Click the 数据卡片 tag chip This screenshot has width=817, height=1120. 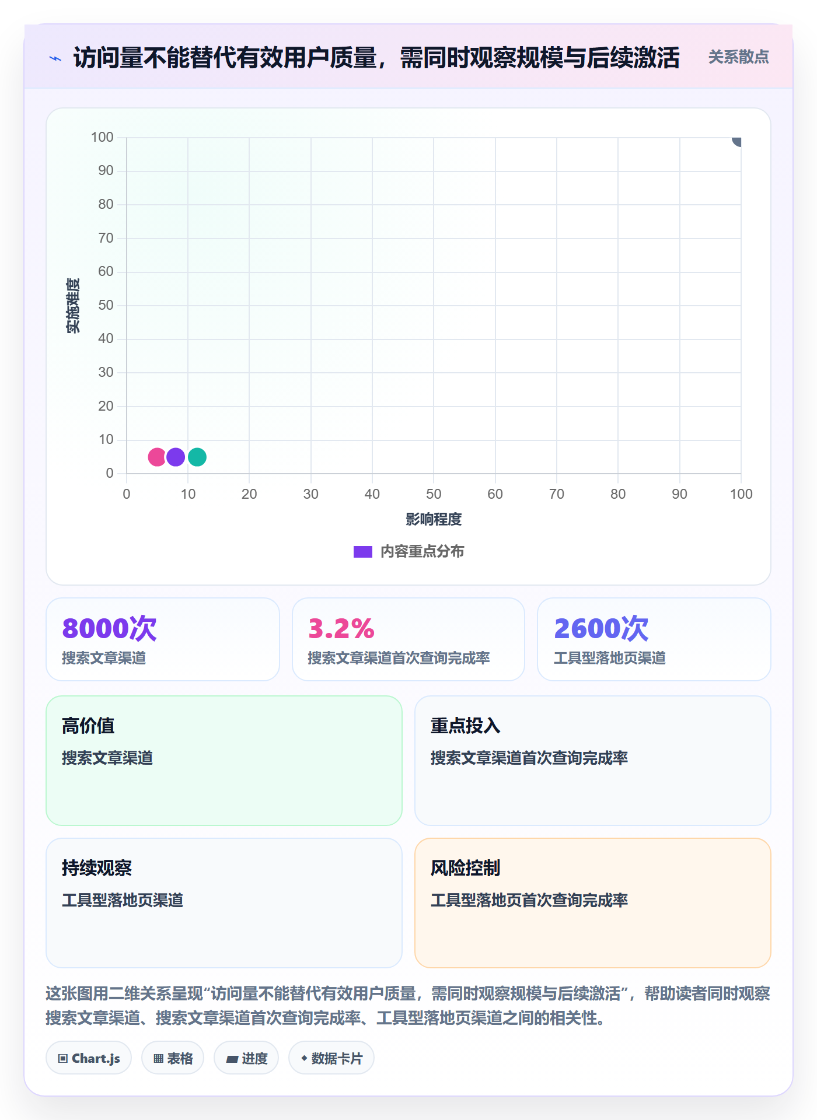(331, 1058)
